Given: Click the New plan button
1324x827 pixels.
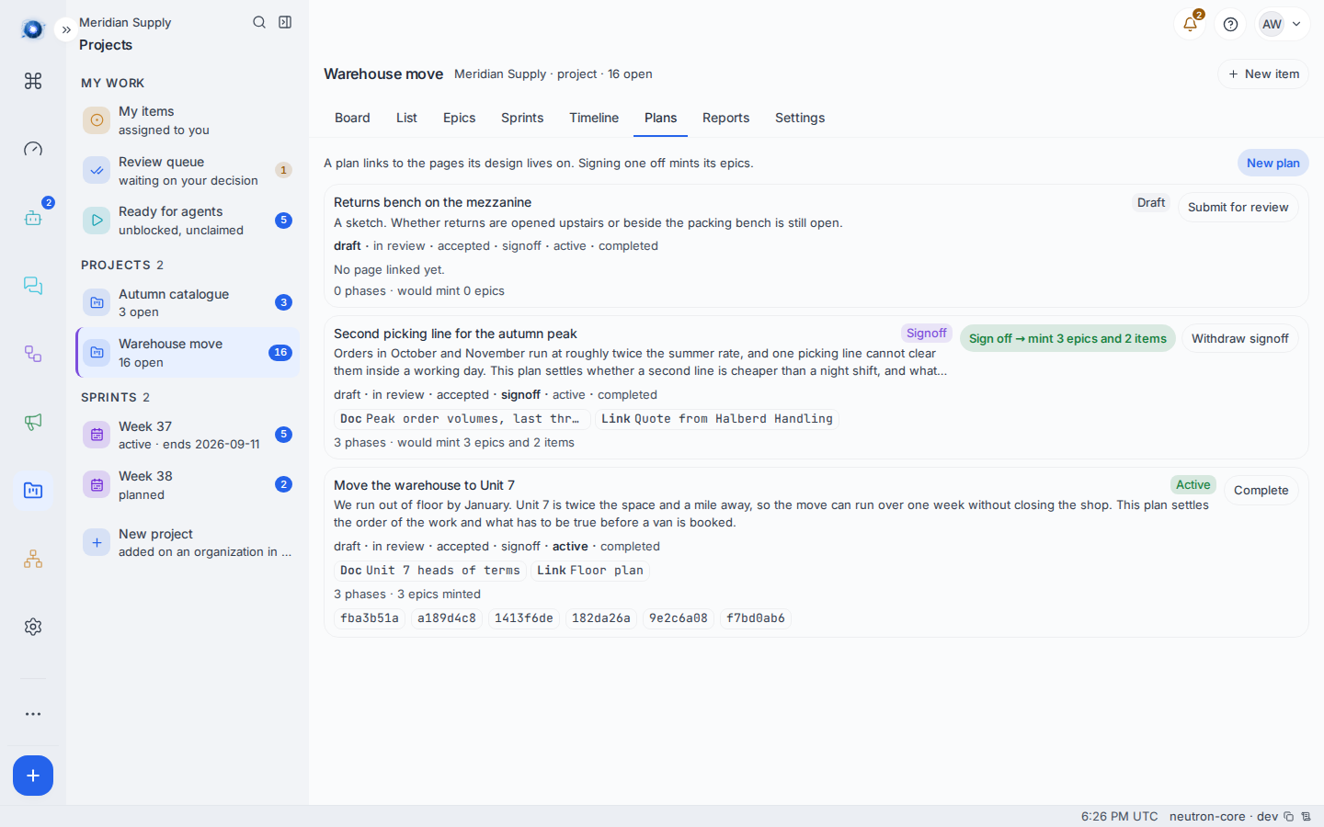Looking at the screenshot, I should (x=1273, y=163).
